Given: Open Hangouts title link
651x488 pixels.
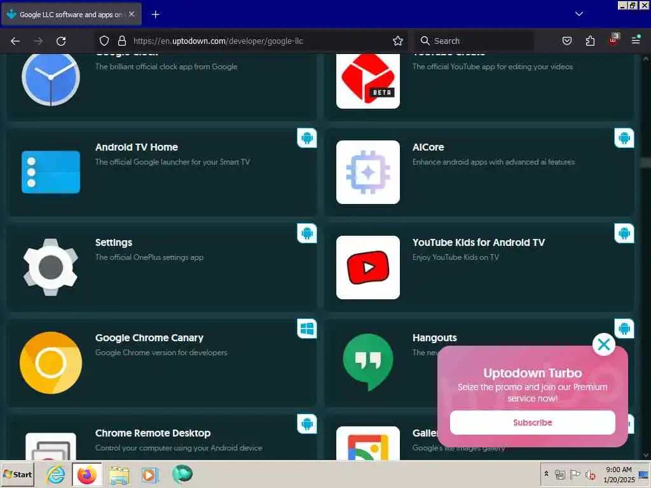Looking at the screenshot, I should click(435, 338).
